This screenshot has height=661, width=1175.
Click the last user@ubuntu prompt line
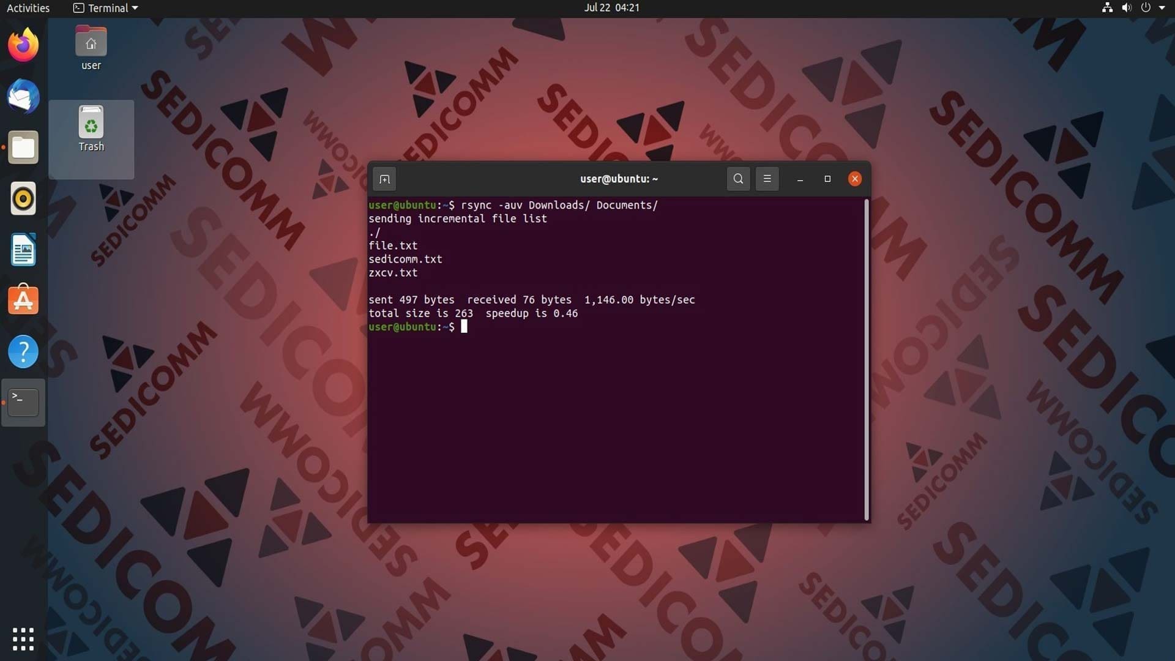[x=418, y=327]
